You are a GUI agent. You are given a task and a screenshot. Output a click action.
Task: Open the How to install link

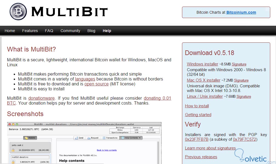pyautogui.click(x=197, y=106)
